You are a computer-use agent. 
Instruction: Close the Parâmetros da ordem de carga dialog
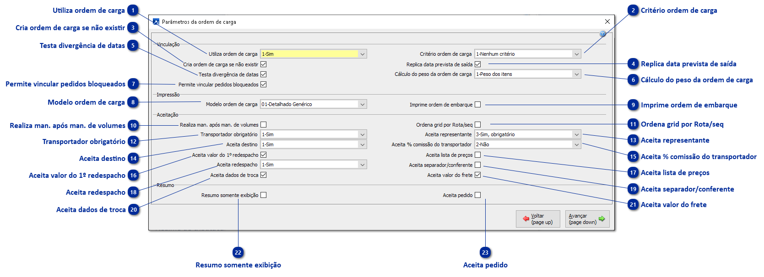[607, 21]
